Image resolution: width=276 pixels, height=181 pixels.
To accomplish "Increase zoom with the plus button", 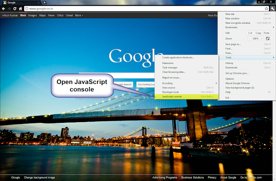I will coord(261,39).
